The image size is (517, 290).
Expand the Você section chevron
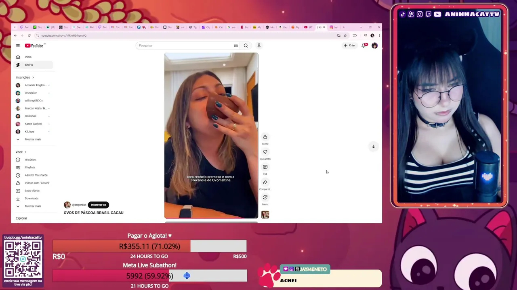pos(26,152)
